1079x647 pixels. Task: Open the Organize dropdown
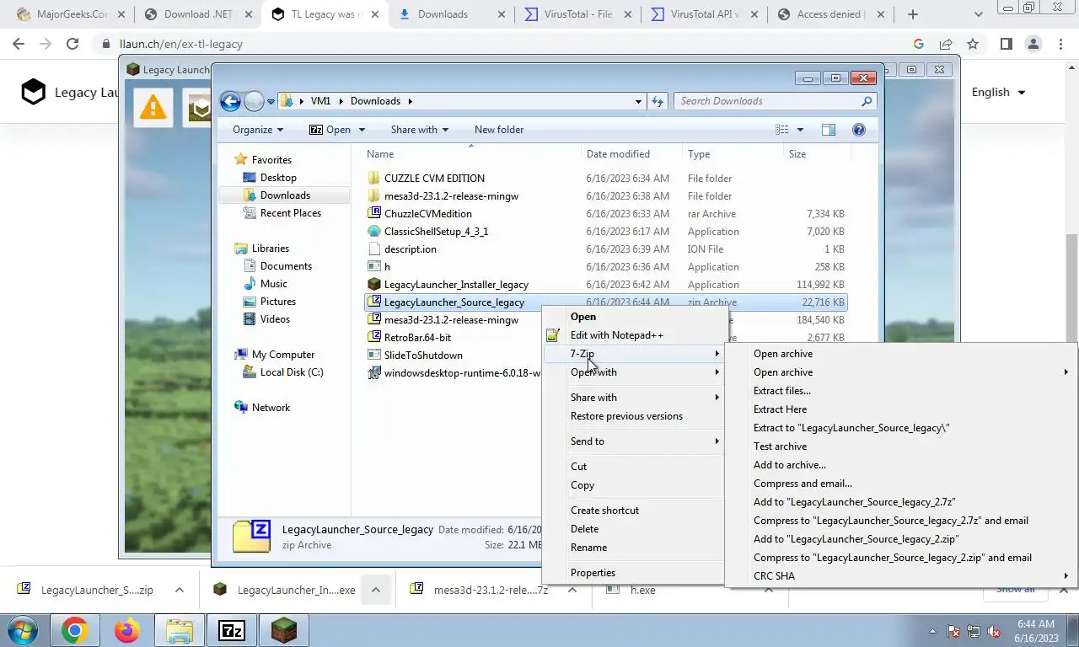pos(258,130)
